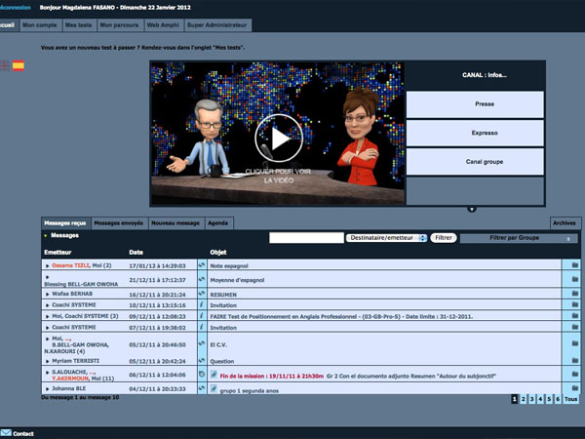Collapse the Messages section arrow
The image size is (585, 439).
(46, 235)
